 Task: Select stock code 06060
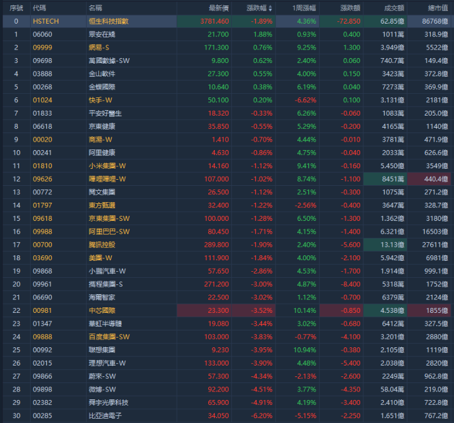[42, 34]
